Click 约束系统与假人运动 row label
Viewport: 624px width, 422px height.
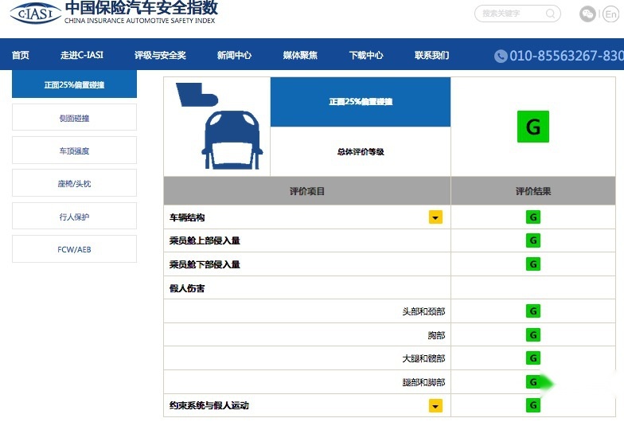pyautogui.click(x=209, y=405)
